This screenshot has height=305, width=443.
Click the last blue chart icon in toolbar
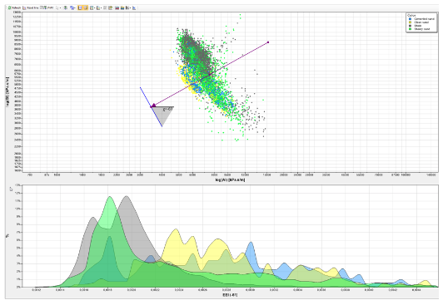[134, 7]
